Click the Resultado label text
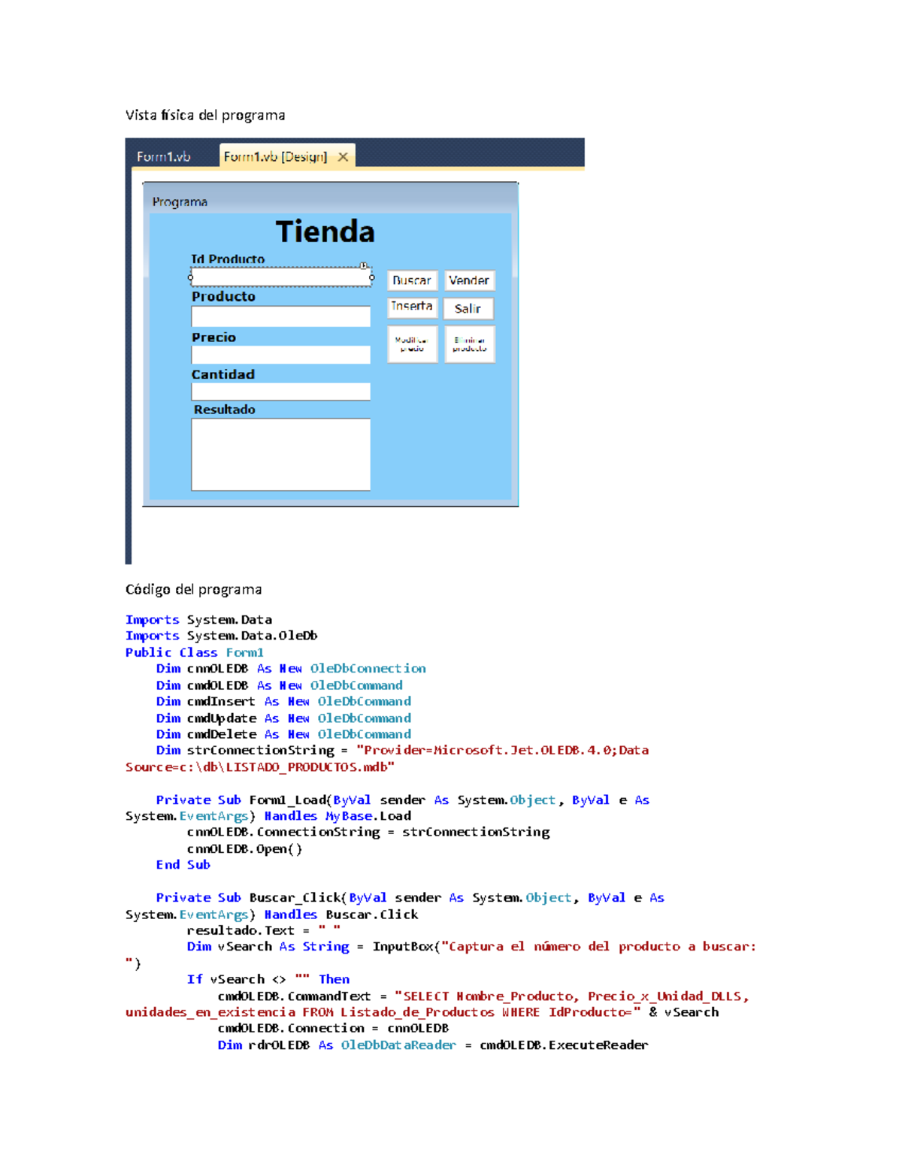Viewport: 902px width, 1167px height. click(x=224, y=410)
